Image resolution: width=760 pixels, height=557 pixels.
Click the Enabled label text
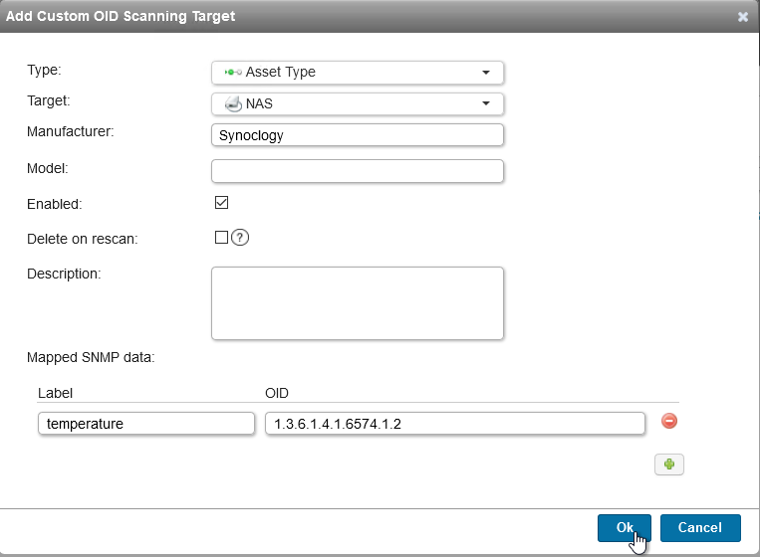[x=55, y=204]
